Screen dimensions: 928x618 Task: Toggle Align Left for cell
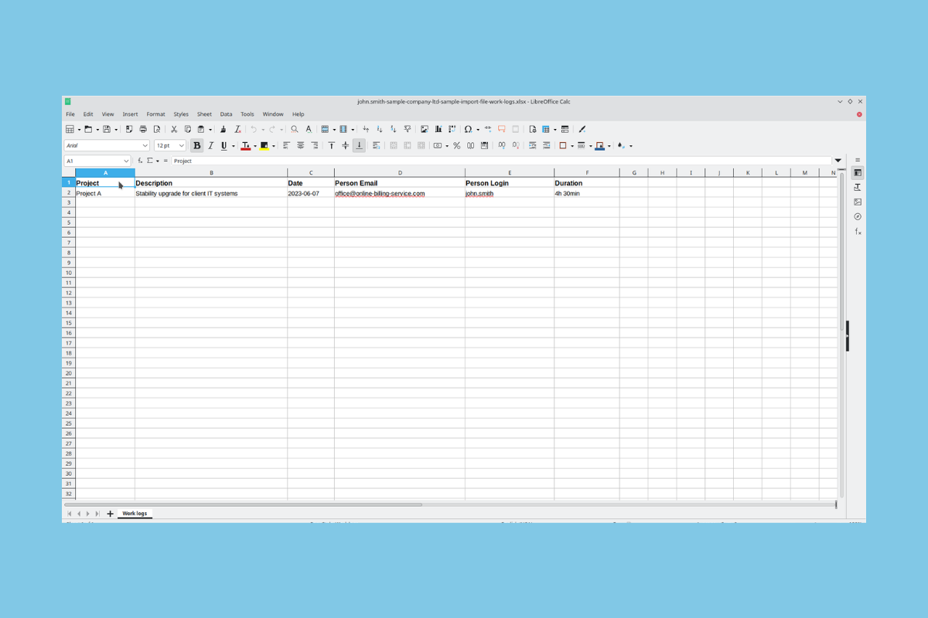pyautogui.click(x=286, y=145)
